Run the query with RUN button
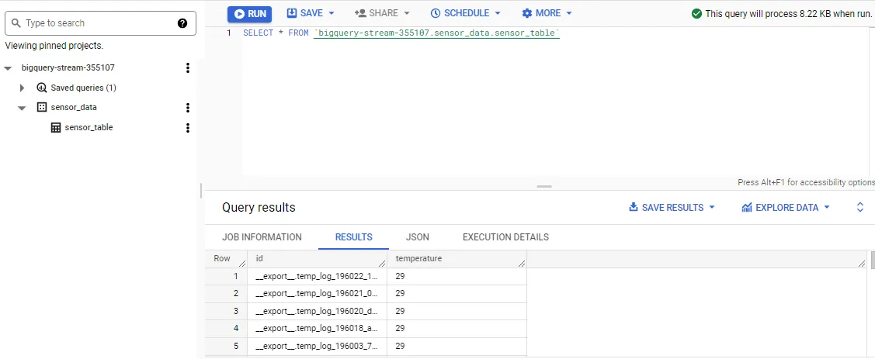Screen dimensions: 875x359 pos(249,14)
